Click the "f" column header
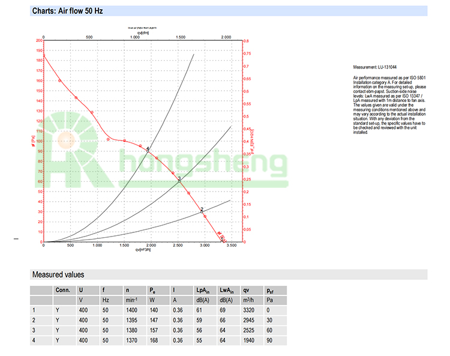The image size is (450, 356). tap(104, 290)
